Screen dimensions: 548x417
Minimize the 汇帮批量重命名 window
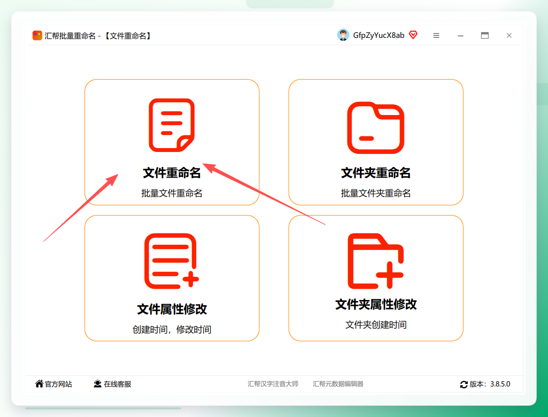point(461,35)
